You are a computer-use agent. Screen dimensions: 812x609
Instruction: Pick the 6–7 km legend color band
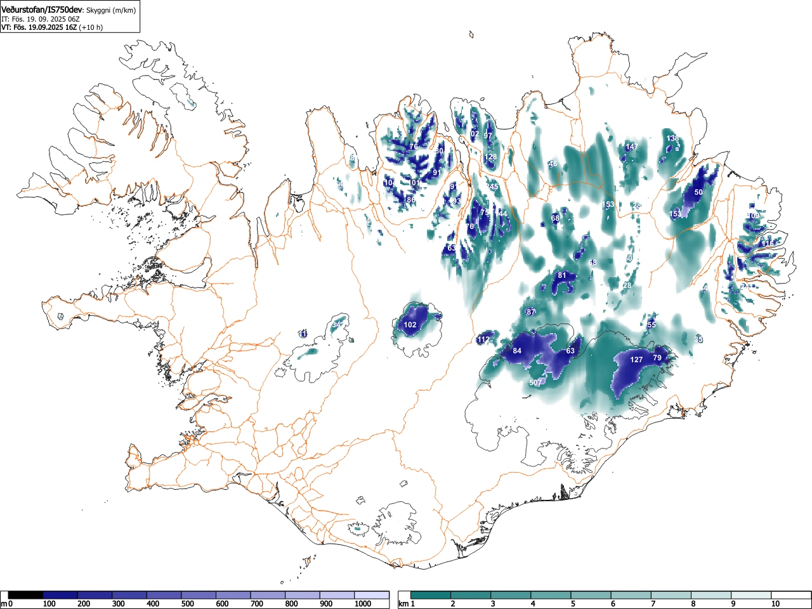(631, 595)
